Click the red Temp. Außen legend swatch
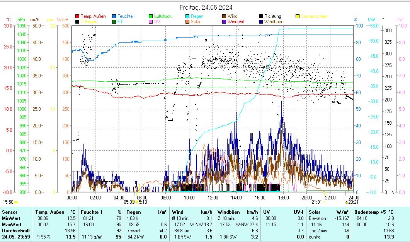This screenshot has height=242, width=410. [x=77, y=16]
